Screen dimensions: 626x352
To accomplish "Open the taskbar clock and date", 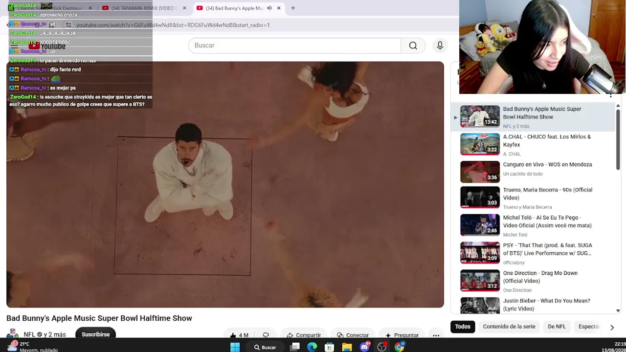I will [x=613, y=347].
